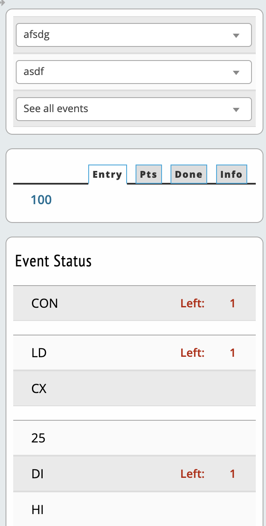The width and height of the screenshot is (266, 526).
Task: Click the afsdg dropdown arrow
Action: tap(237, 36)
